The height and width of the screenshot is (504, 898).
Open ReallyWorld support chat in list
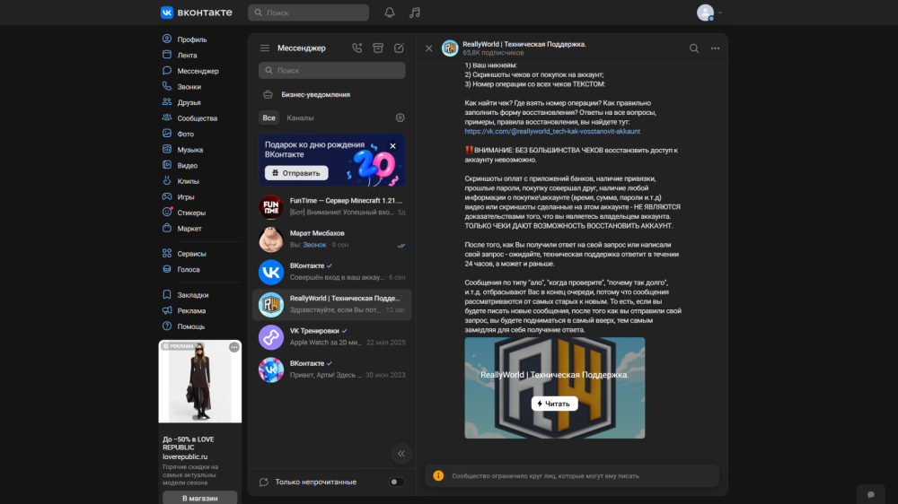click(x=332, y=304)
